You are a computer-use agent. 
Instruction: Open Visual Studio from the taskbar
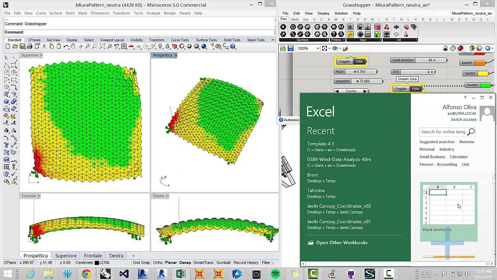pyautogui.click(x=124, y=274)
